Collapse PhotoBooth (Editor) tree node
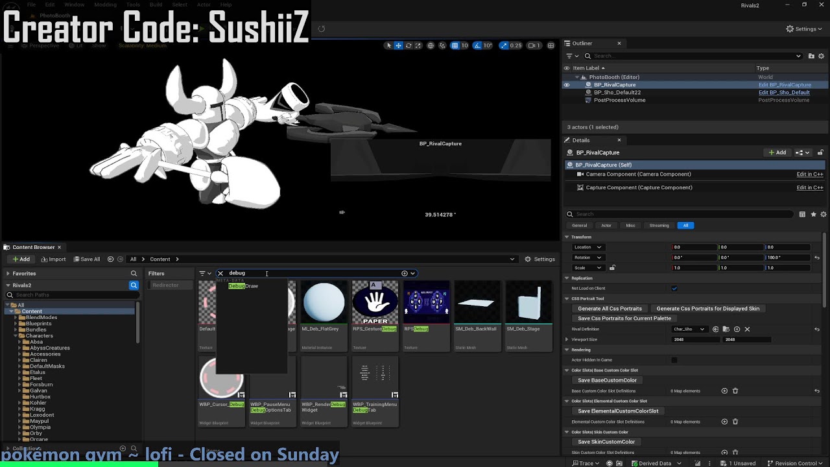 point(576,77)
